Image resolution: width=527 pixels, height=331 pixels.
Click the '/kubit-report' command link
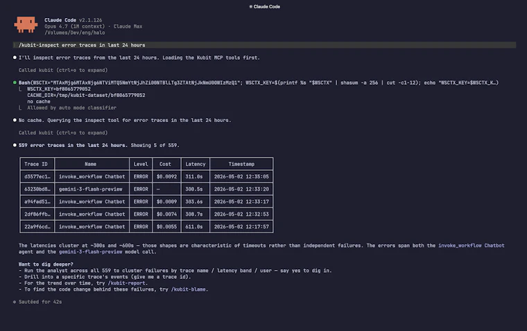point(128,283)
